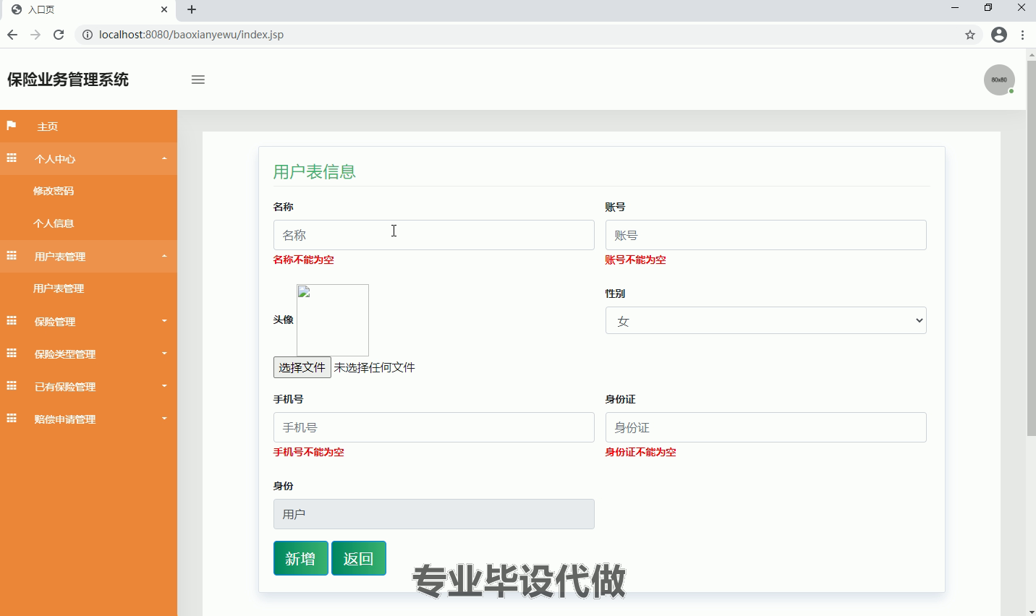
Task: Click the 性别 label
Action: pos(615,294)
